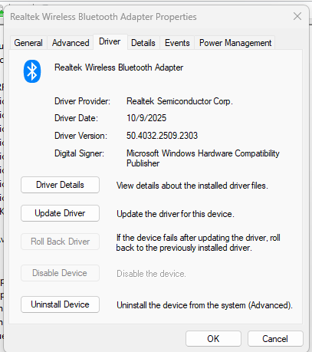This screenshot has width=312, height=352.
Task: Click 'View details about the installed driver files.' text
Action: [192, 186]
